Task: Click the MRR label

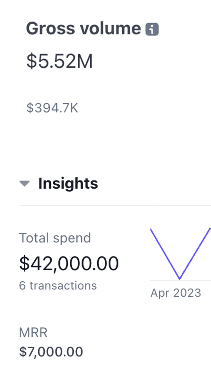Action: point(33,333)
